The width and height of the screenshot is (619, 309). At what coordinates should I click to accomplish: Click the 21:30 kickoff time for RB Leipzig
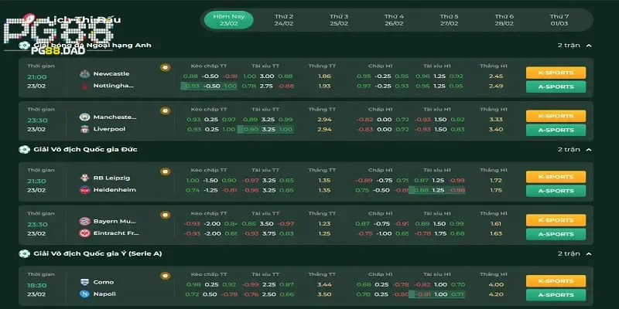36,182
